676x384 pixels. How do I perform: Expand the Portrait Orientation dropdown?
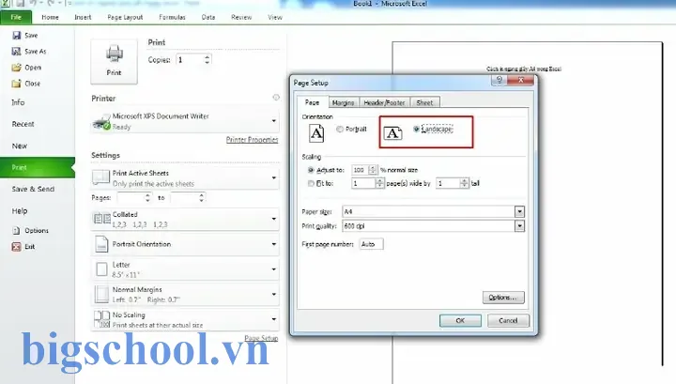pos(274,244)
